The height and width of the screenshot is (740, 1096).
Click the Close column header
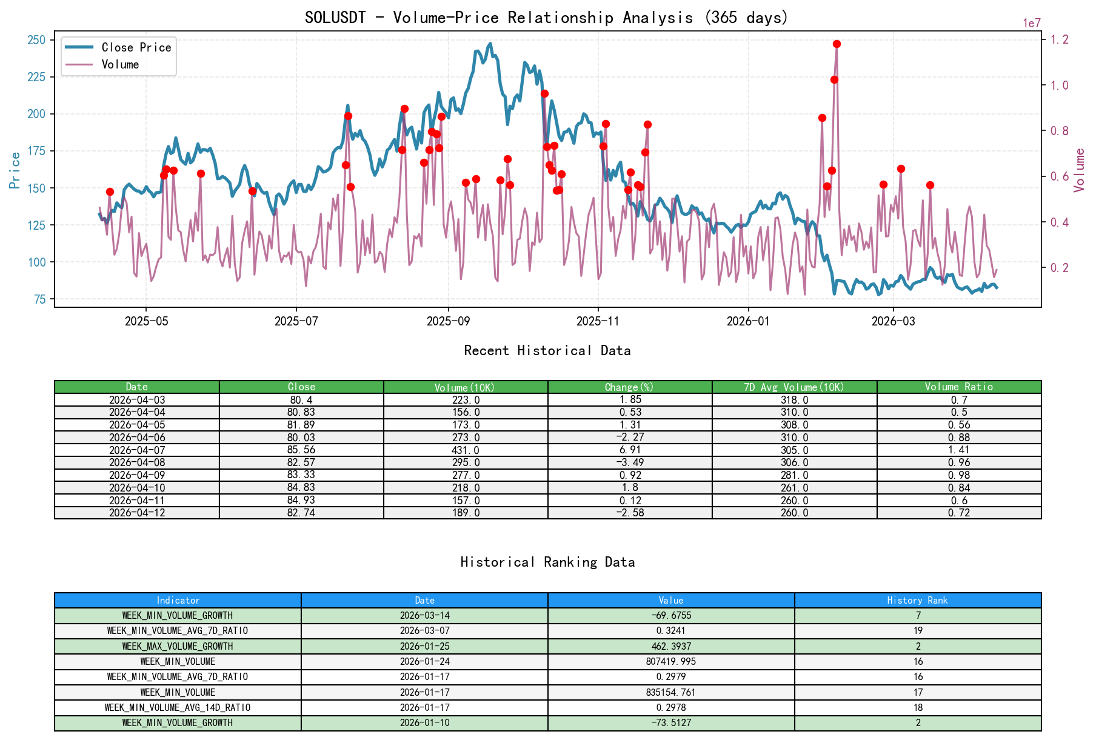(301, 387)
